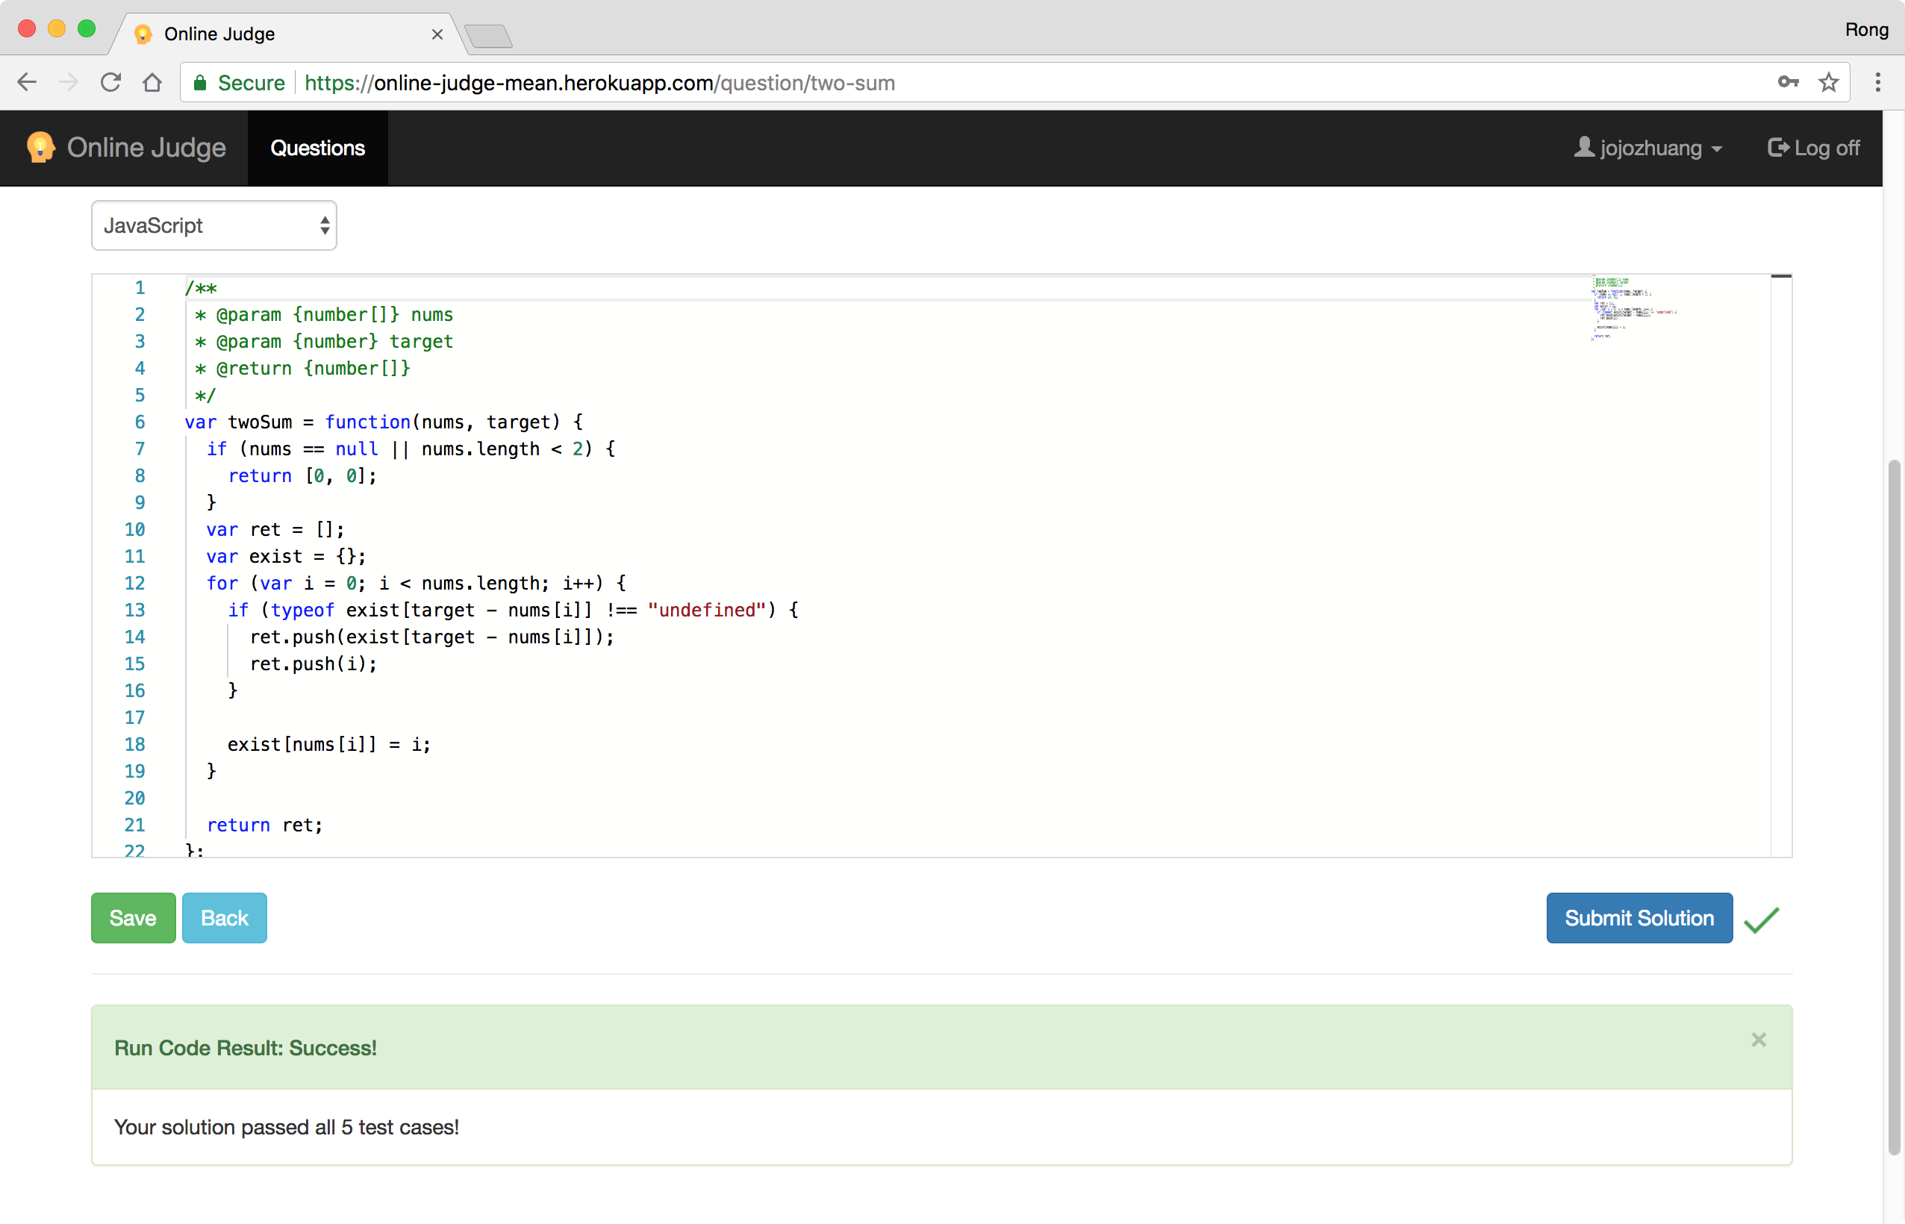Bookmark the page with the star icon
Image resolution: width=1905 pixels, height=1224 pixels.
[x=1830, y=82]
